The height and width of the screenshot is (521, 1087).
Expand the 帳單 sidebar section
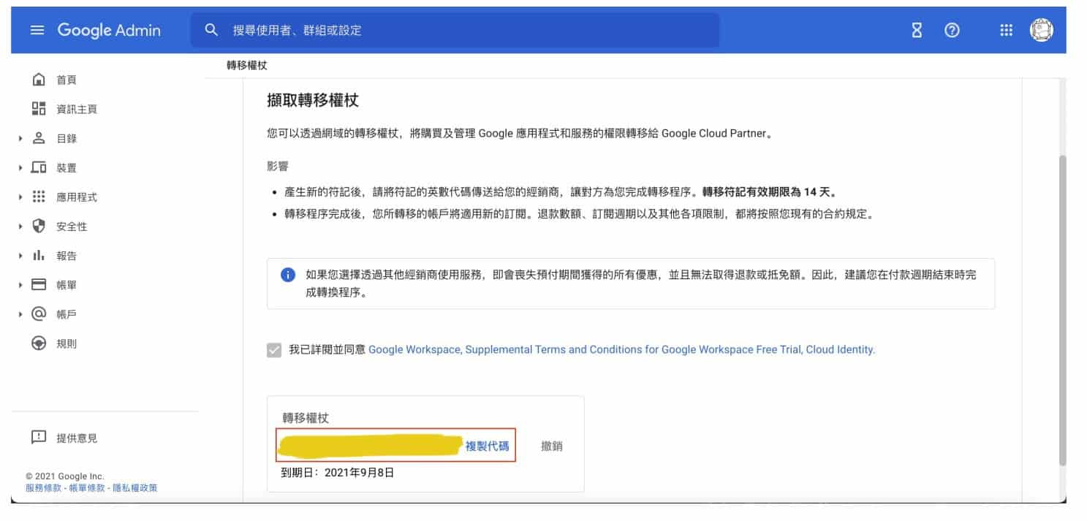(20, 284)
